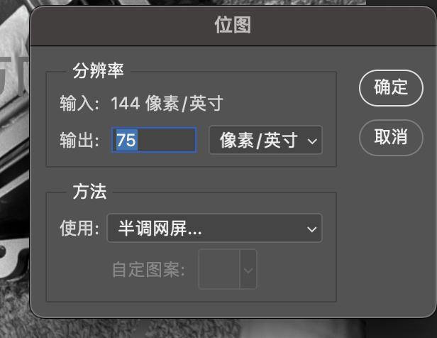
Task: Open the 半调网屏 method dropdown
Action: (x=214, y=228)
